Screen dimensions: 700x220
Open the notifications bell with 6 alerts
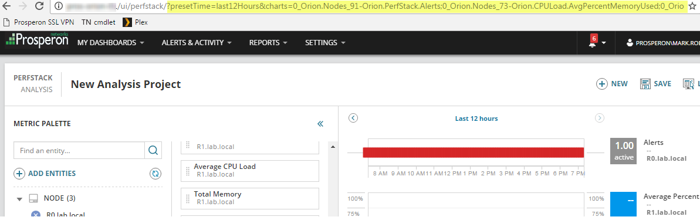tap(597, 42)
